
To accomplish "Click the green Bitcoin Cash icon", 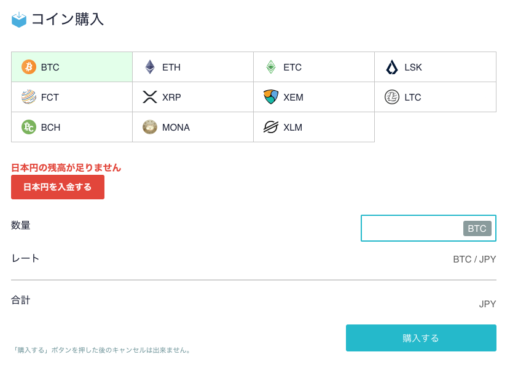I will point(29,127).
